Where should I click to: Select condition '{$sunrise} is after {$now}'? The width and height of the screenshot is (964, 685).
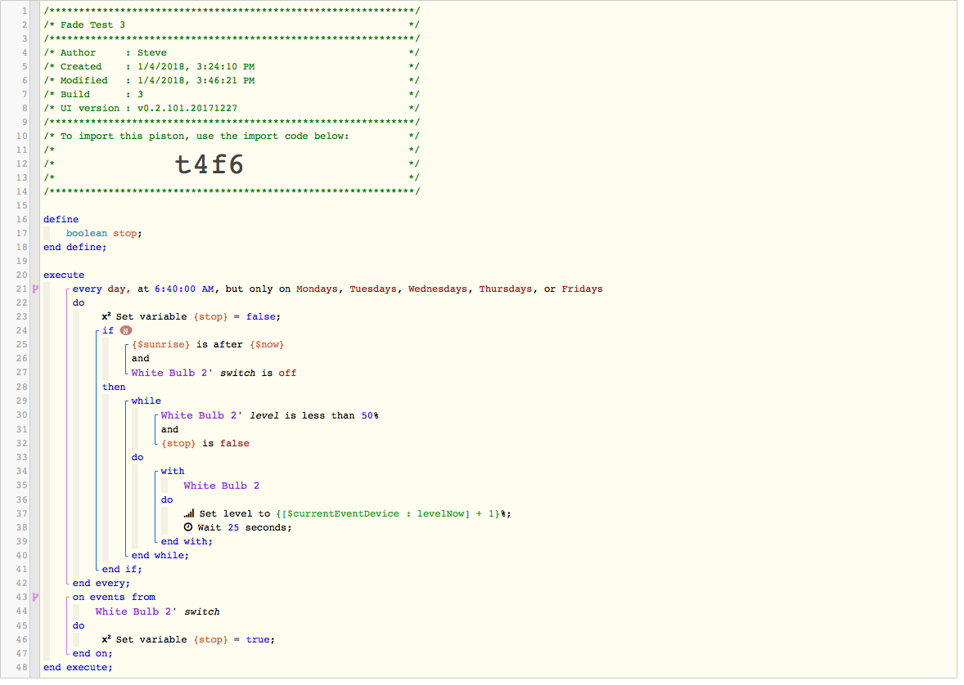(x=208, y=345)
